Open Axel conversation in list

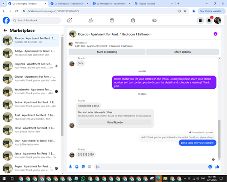[x=30, y=117]
